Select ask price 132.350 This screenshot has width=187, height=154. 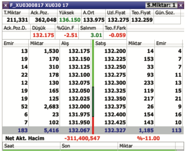(x=115, y=99)
